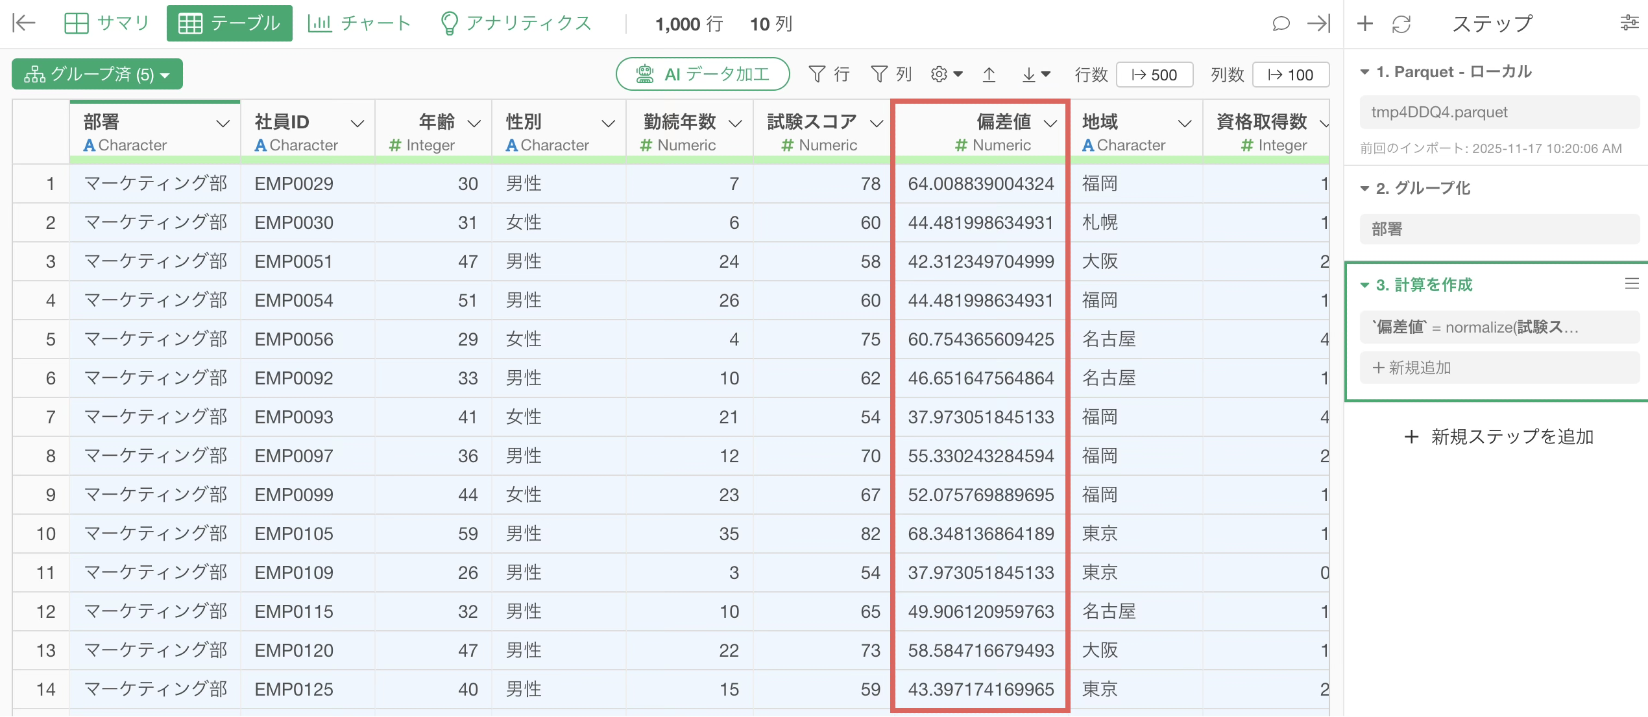Click the 行 filter button
Image resolution: width=1648 pixels, height=717 pixels.
(x=829, y=75)
